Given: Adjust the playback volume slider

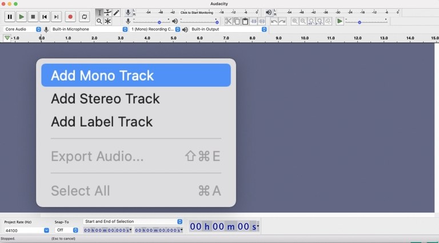Looking at the screenshot, I should (199, 22).
